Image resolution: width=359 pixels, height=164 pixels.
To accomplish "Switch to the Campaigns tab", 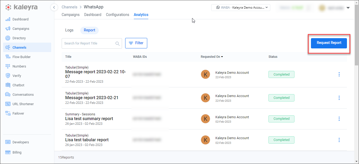I will pyautogui.click(x=71, y=15).
